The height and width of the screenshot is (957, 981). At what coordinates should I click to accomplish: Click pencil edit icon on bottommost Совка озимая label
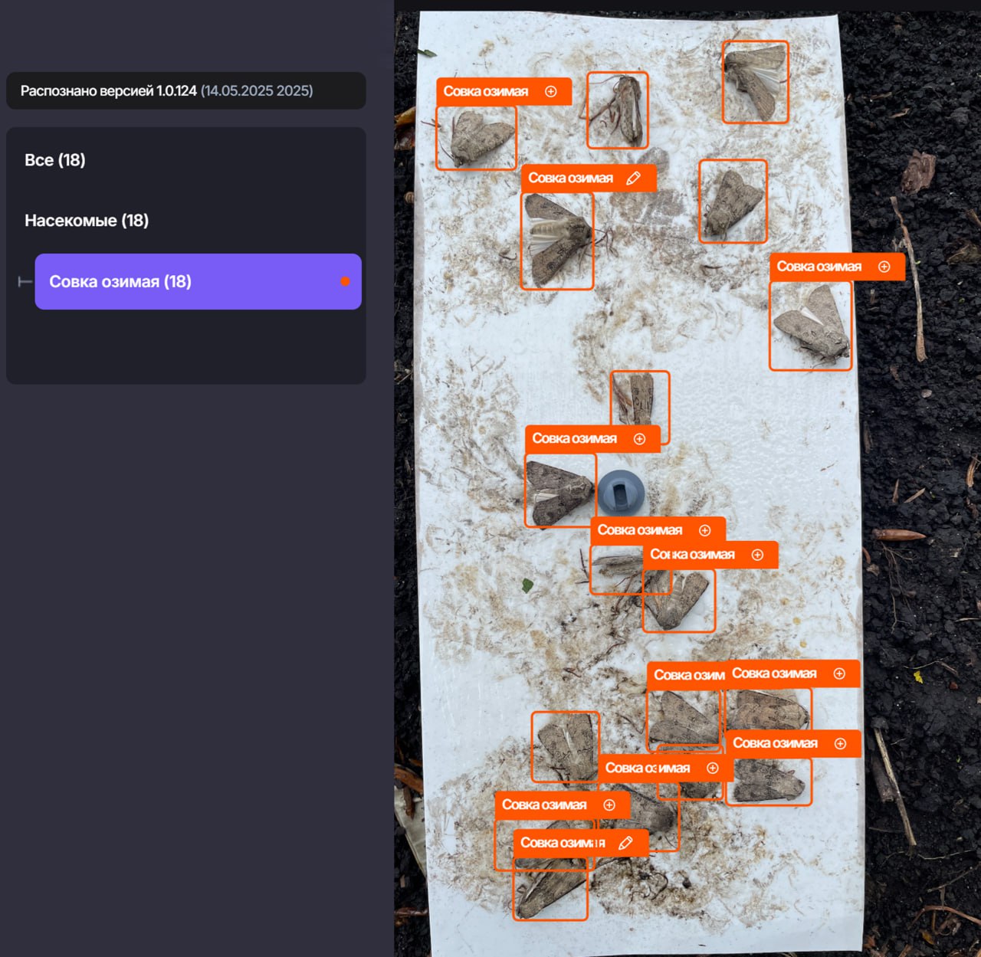[625, 843]
